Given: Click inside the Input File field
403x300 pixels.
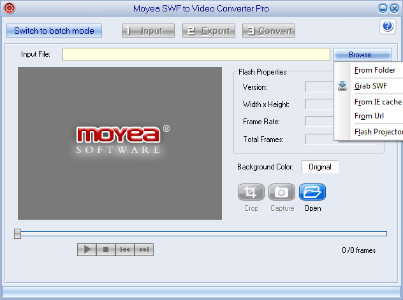Looking at the screenshot, I should tap(196, 54).
